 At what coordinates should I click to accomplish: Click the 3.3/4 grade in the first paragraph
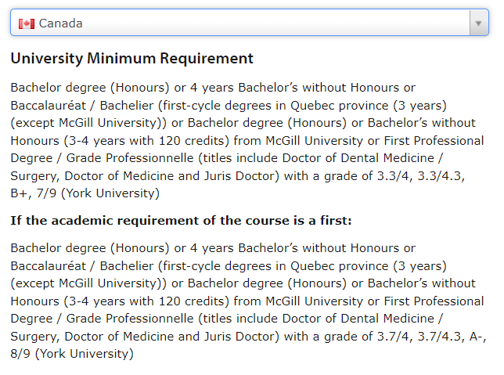[394, 176]
